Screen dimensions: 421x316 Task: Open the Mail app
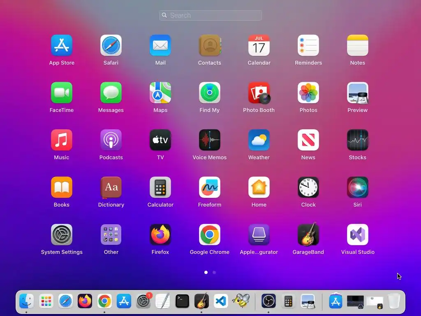click(x=160, y=45)
